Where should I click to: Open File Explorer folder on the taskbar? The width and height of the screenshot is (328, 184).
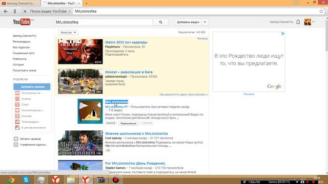[x=71, y=179]
